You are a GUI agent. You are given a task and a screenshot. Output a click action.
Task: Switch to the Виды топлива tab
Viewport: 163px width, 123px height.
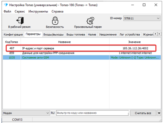76,35
